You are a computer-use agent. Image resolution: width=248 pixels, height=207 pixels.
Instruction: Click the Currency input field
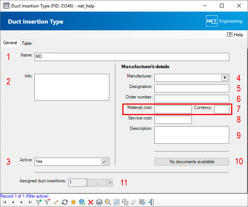coord(222,109)
